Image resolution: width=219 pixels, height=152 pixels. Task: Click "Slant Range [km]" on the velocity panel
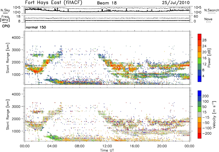pyautogui.click(x=8, y=114)
